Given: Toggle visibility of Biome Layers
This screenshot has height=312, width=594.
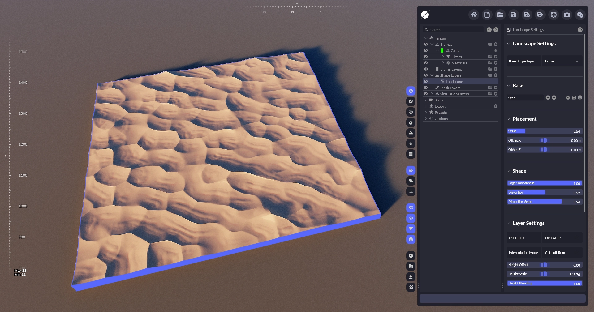Looking at the screenshot, I should coord(426,69).
